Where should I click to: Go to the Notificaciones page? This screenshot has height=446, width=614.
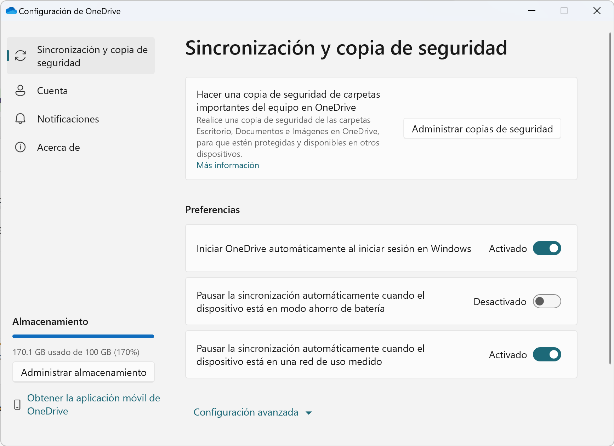(x=81, y=119)
